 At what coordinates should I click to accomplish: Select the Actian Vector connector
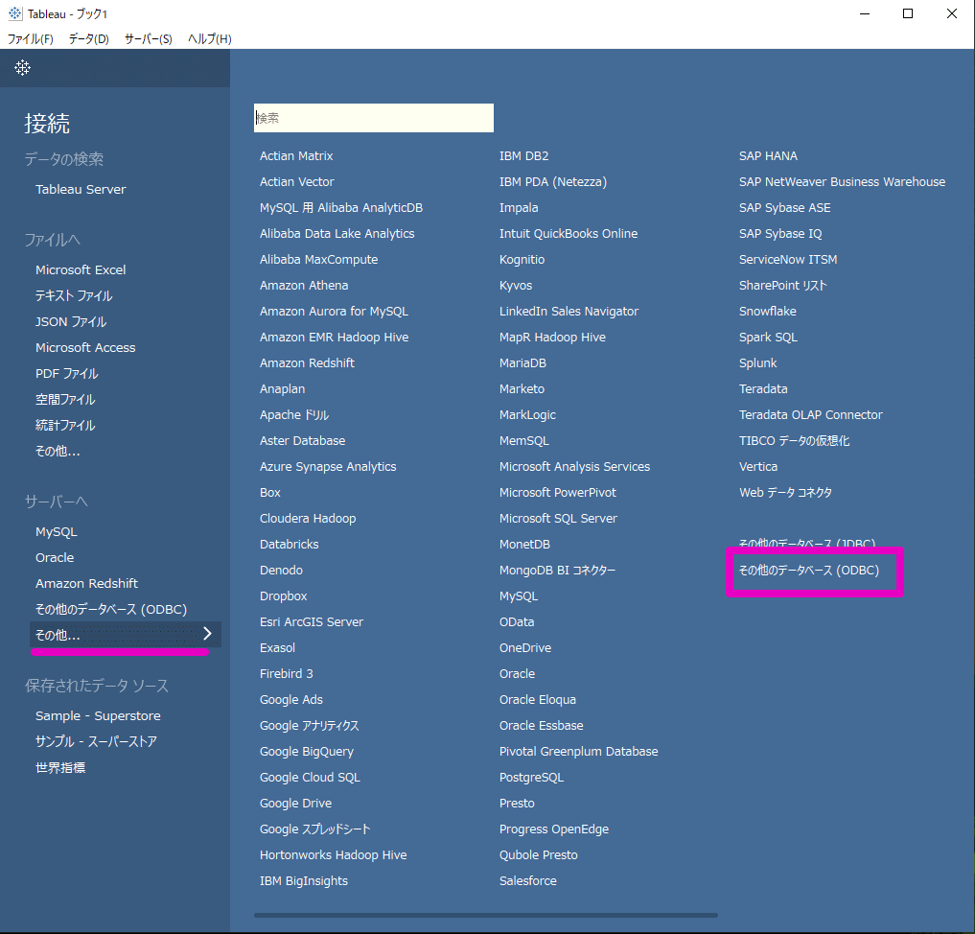pos(297,182)
